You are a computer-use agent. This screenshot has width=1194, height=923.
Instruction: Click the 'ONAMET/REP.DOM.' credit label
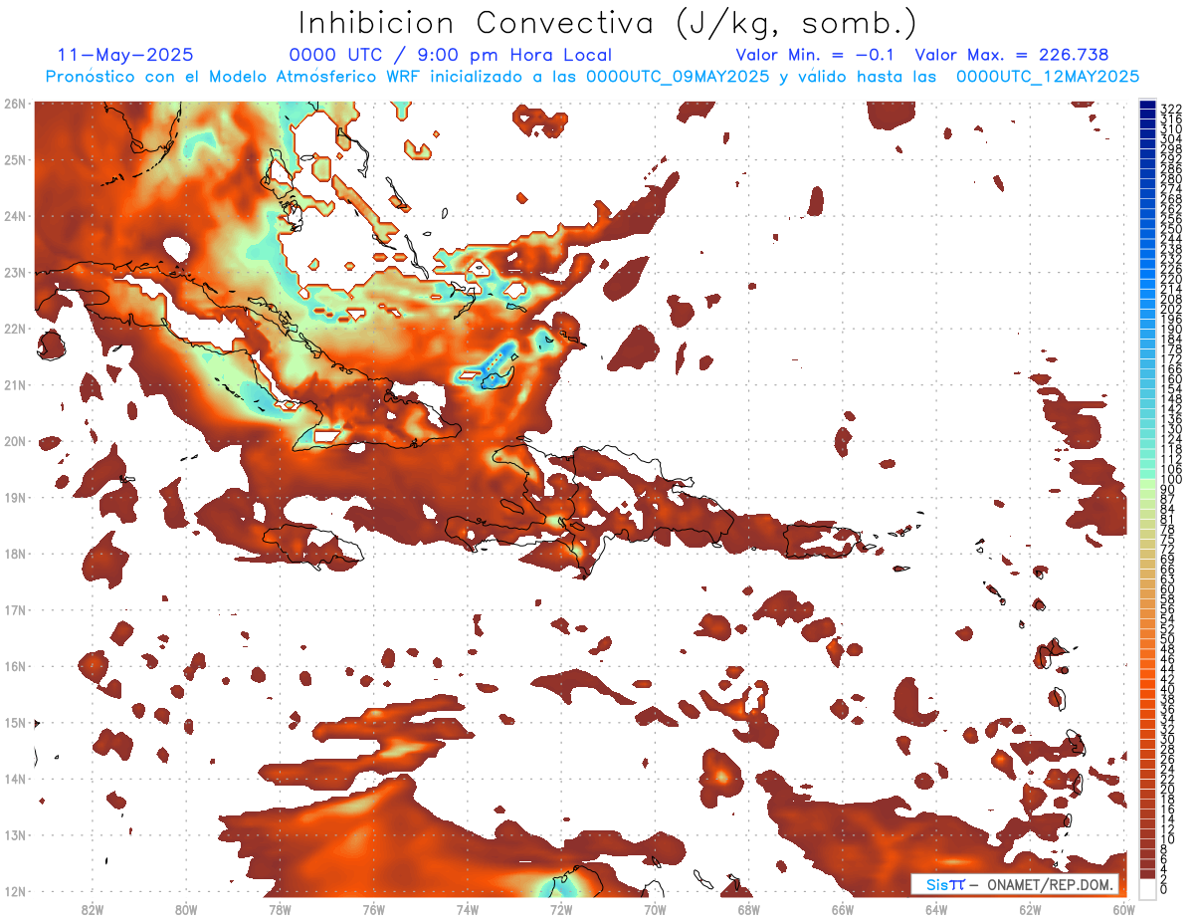point(1050,884)
